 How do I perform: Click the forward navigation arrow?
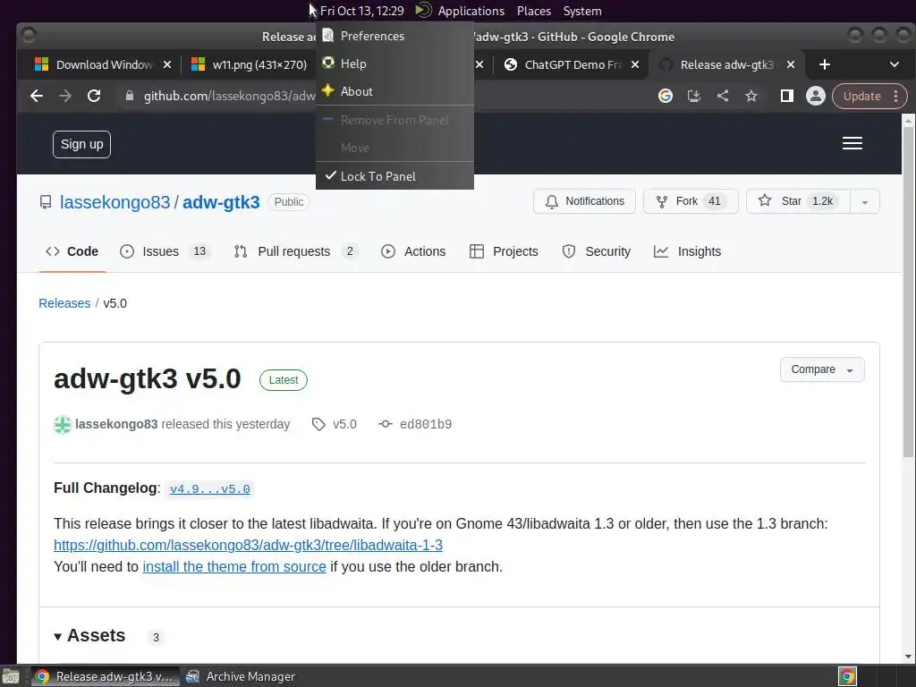(64, 96)
